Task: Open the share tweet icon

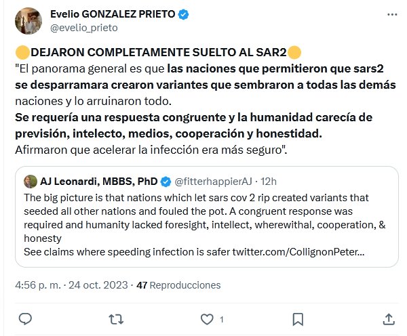Action: click(x=389, y=318)
